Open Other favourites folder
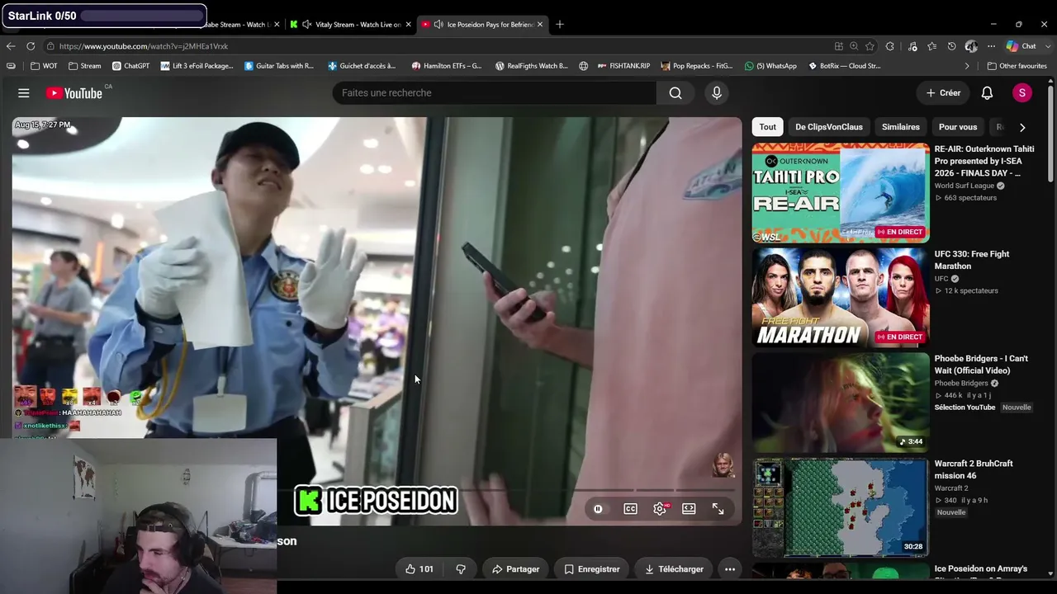The width and height of the screenshot is (1057, 594). click(1017, 66)
